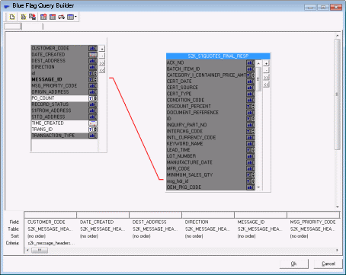Open the Sort cell under MESSAGE_ID column
This screenshot has width=346, height=275.
click(261, 236)
